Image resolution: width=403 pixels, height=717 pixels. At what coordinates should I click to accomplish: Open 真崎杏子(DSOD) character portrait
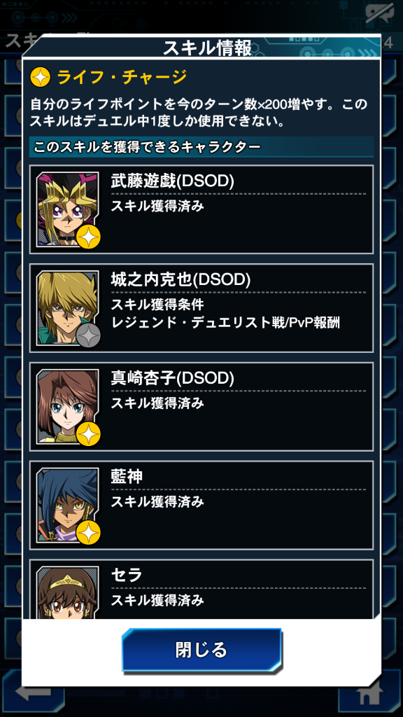68,407
